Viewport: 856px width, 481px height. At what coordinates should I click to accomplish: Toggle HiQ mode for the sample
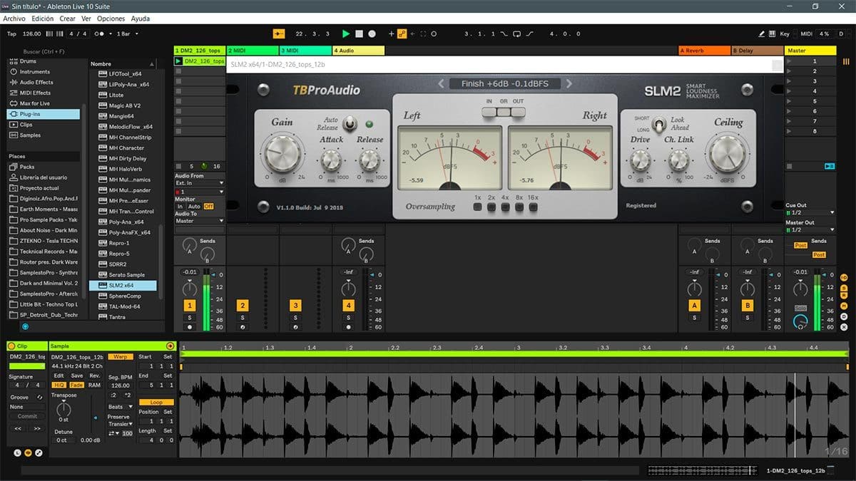[x=59, y=385]
